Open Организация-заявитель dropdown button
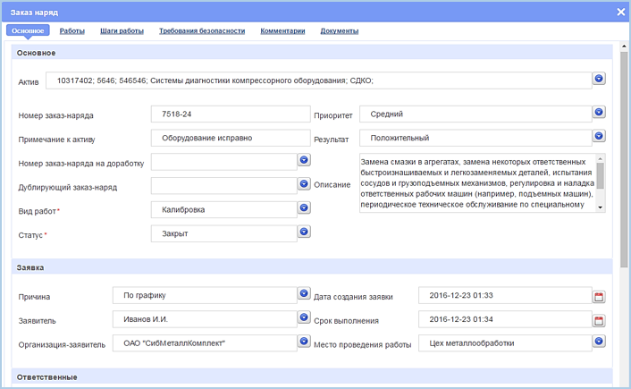 pyautogui.click(x=304, y=341)
